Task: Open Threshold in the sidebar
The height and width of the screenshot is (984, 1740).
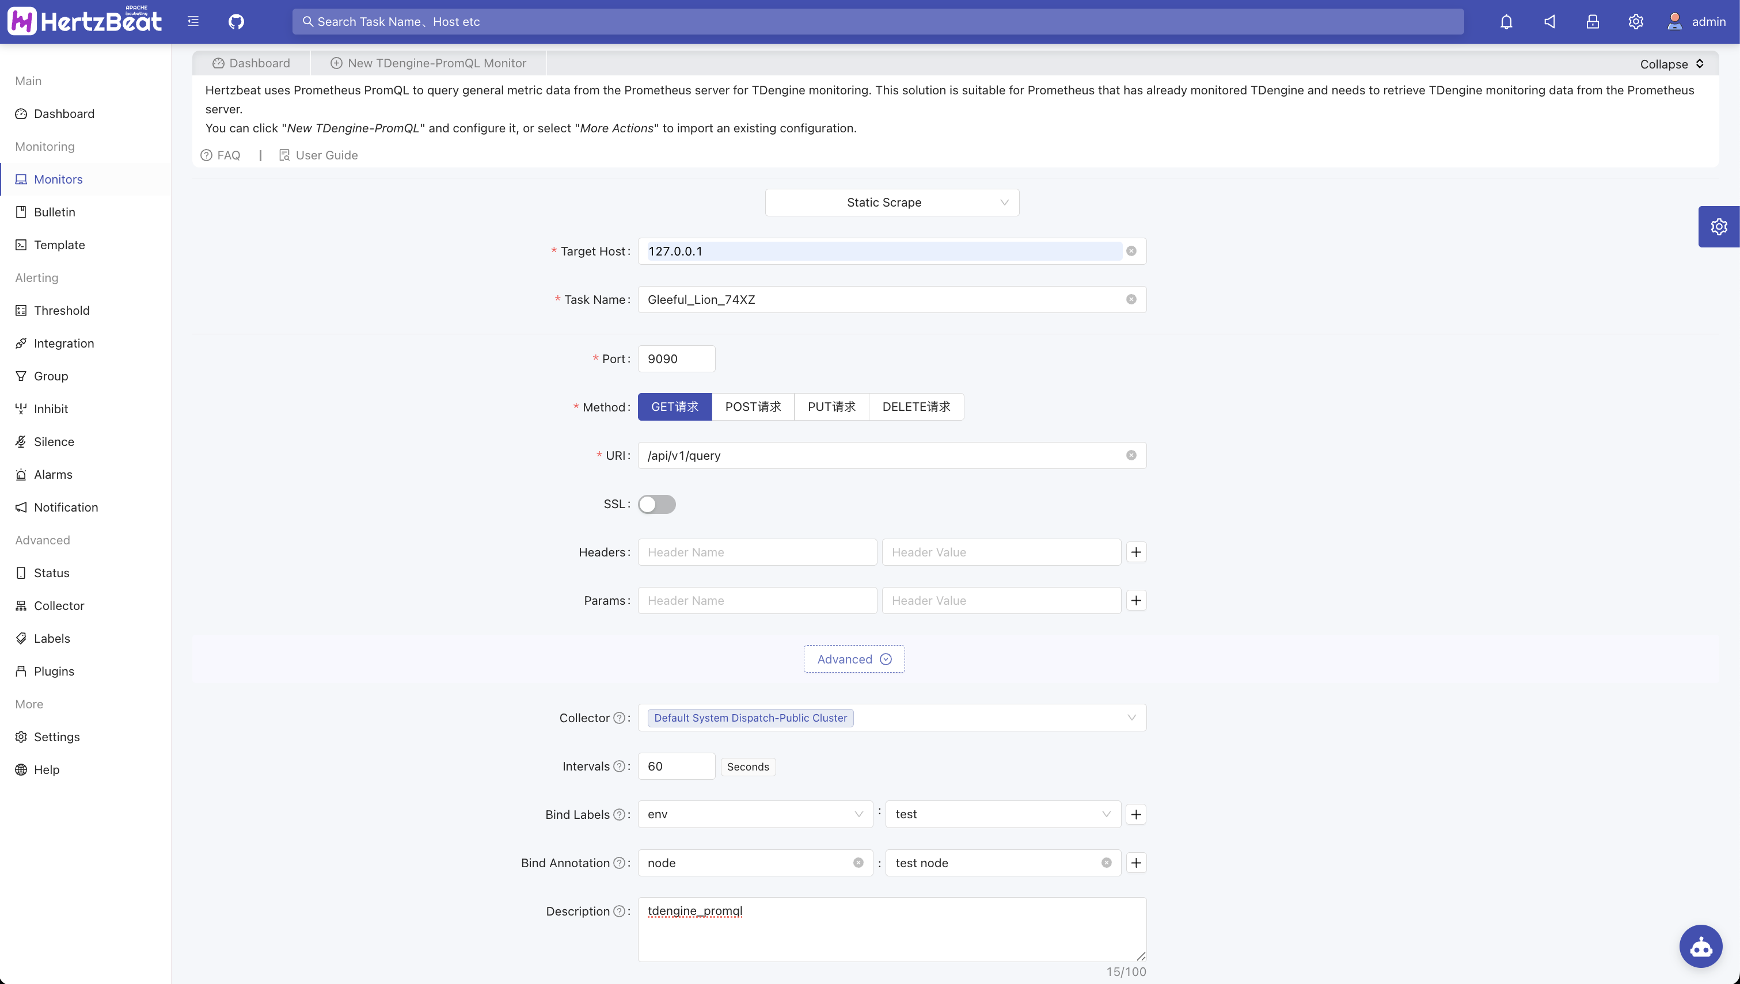Action: click(x=62, y=311)
